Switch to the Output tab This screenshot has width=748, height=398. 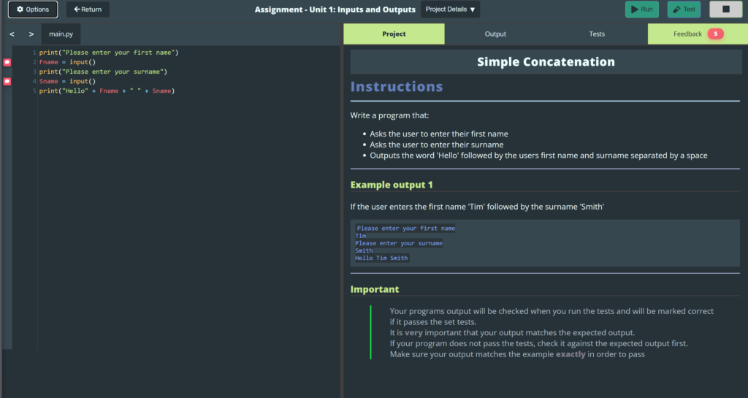pos(495,34)
